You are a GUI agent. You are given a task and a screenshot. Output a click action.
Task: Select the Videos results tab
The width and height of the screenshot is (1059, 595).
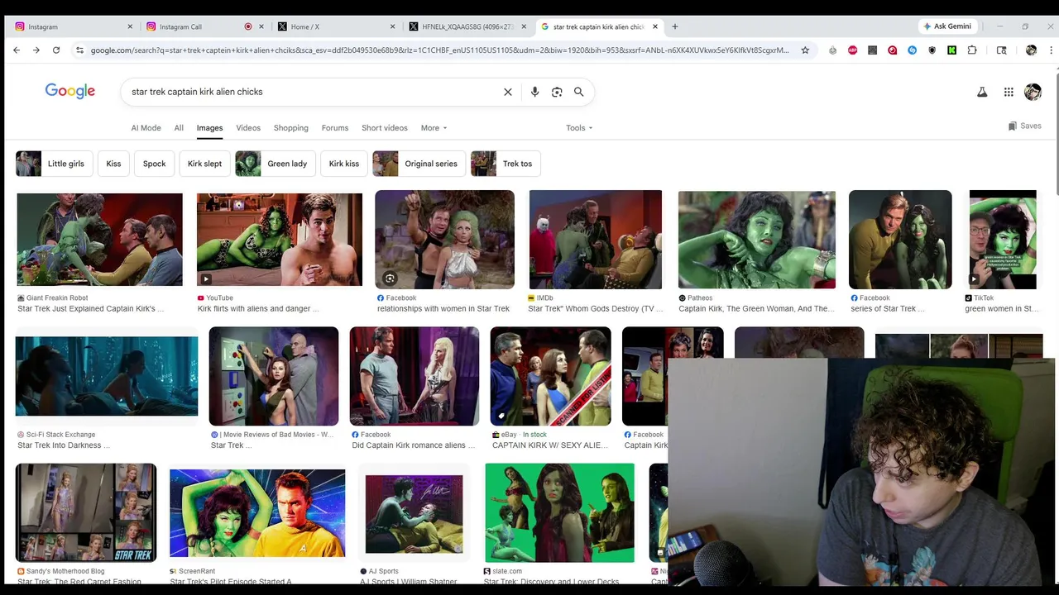[248, 128]
